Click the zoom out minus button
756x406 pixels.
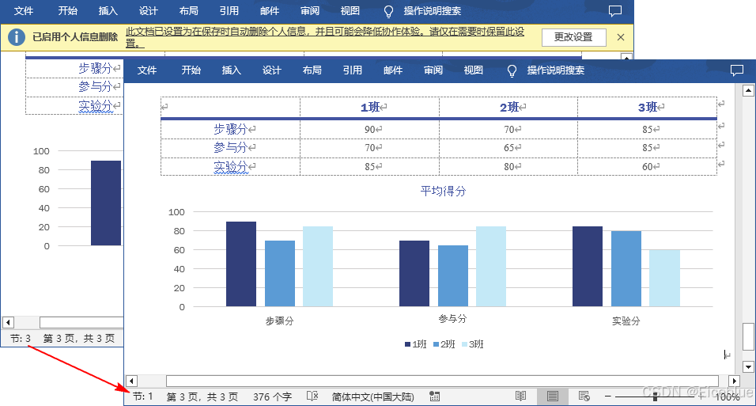pyautogui.click(x=608, y=397)
